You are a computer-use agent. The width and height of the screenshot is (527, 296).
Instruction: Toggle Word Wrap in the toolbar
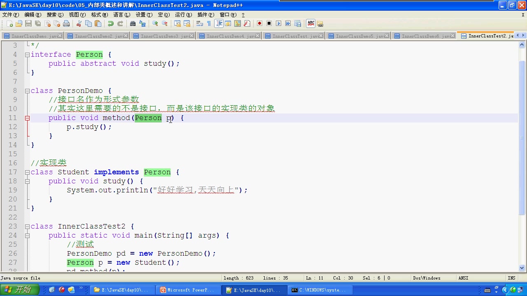(x=200, y=23)
